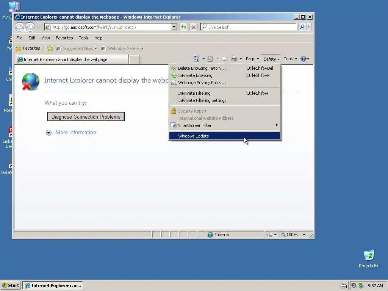Image resolution: width=388 pixels, height=291 pixels.
Task: Open a new blank tab
Action: (x=135, y=59)
